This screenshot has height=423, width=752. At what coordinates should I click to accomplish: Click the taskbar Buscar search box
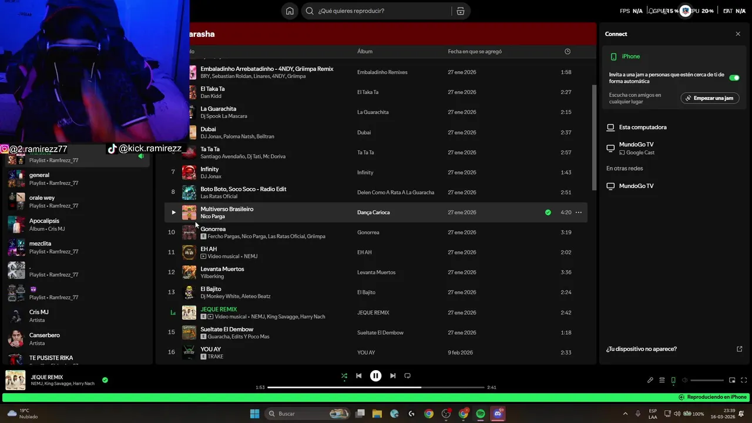pyautogui.click(x=308, y=414)
